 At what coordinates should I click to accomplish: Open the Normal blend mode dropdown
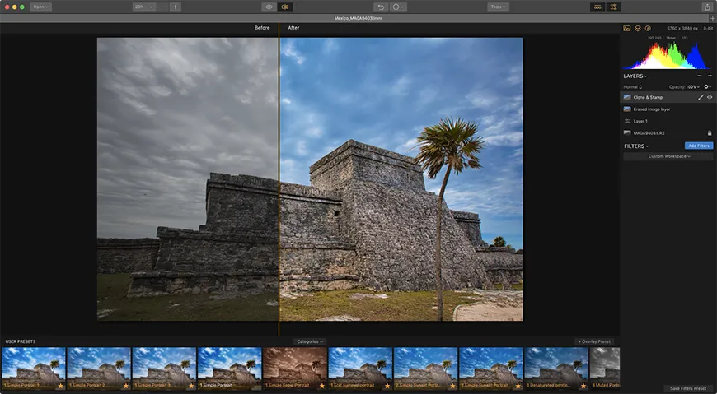coord(633,86)
